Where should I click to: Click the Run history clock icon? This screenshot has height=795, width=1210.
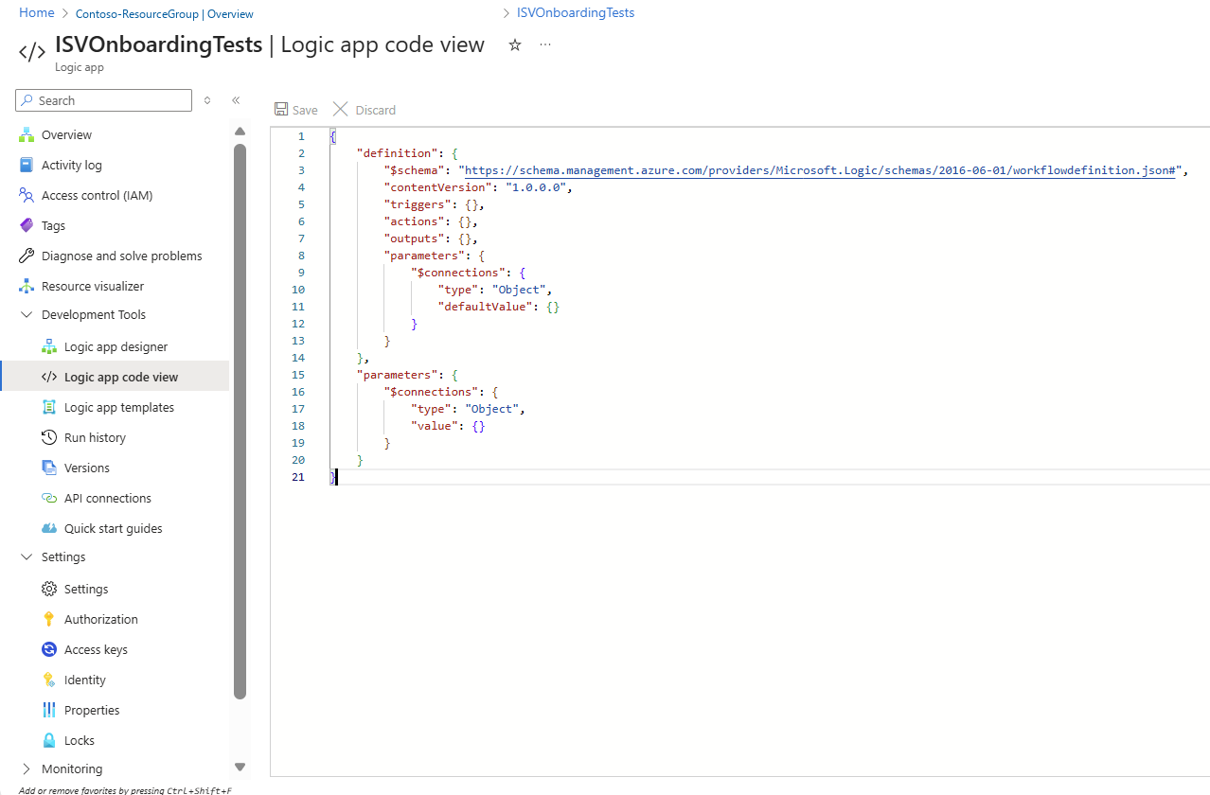(49, 437)
